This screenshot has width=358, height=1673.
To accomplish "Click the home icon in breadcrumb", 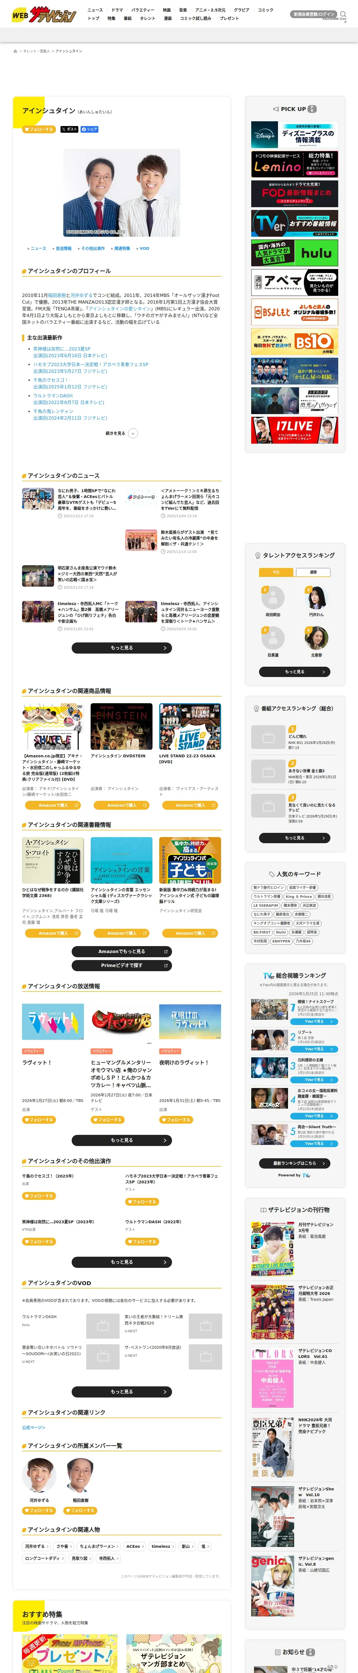I will click(x=16, y=51).
